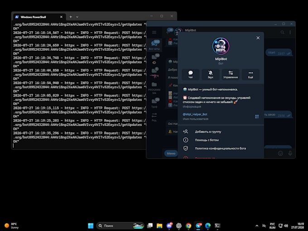Expand the hidden system tray icons chevron

257,226
